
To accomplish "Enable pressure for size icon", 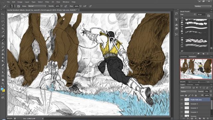I will pyautogui.click(x=90, y=6).
